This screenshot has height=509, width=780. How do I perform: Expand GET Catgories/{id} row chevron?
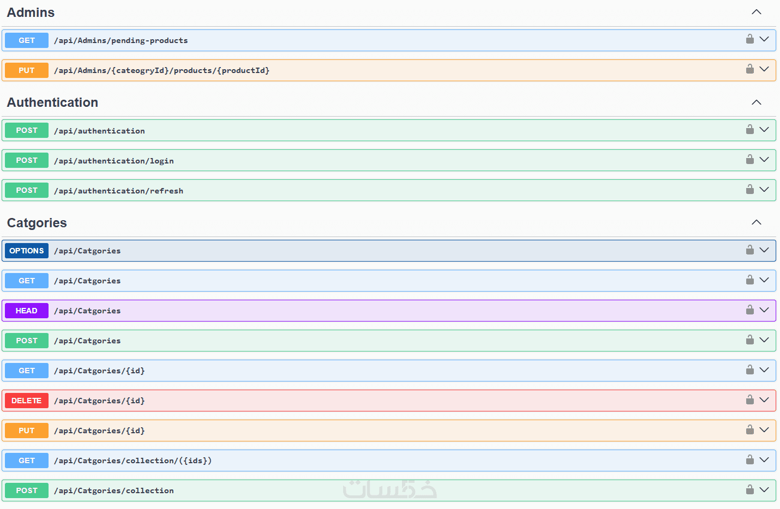pyautogui.click(x=764, y=370)
